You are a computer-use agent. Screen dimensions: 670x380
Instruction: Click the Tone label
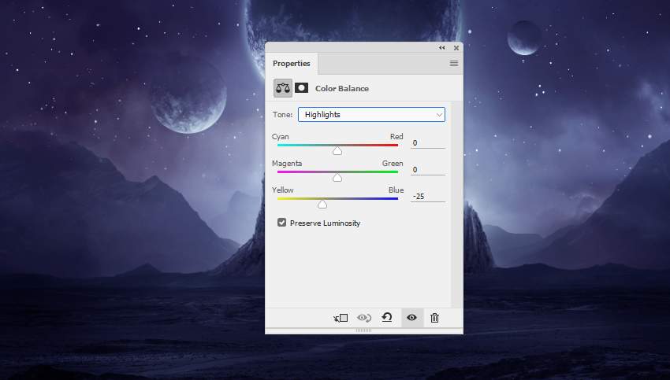tap(282, 115)
